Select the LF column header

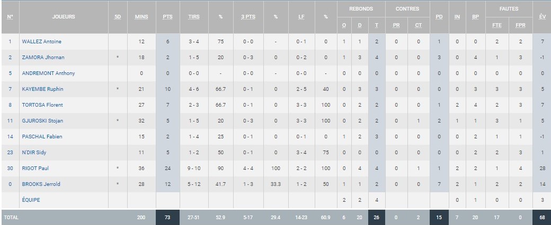tap(301, 17)
